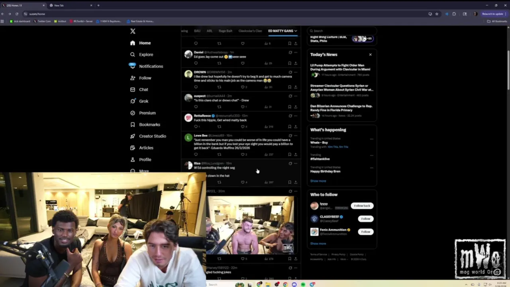Close the Today's News panel

(370, 55)
